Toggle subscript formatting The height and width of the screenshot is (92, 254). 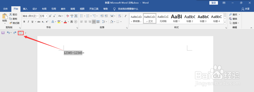(43, 21)
